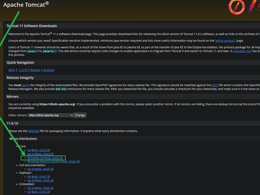Screen dimensions: 260x195
Task: Click the 'Mirrors' section heading
Action: tap(13, 97)
